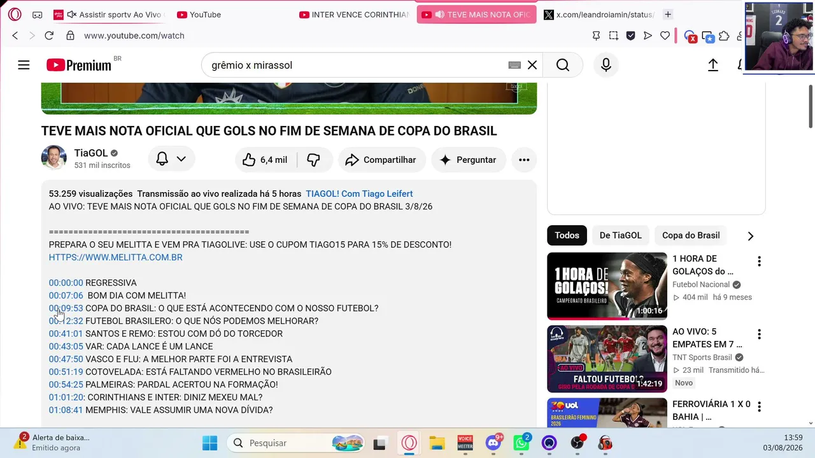Run search with the magnifying glass button
Viewport: 815px width, 458px height.
point(563,65)
